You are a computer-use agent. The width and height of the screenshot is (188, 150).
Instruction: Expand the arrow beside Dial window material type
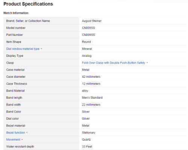click(x=41, y=49)
